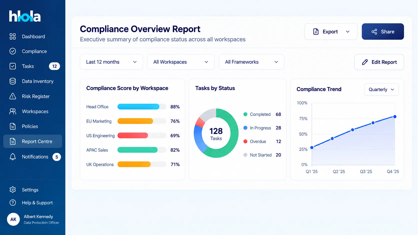
Task: Open the Last 12 months dropdown
Action: pyautogui.click(x=111, y=62)
